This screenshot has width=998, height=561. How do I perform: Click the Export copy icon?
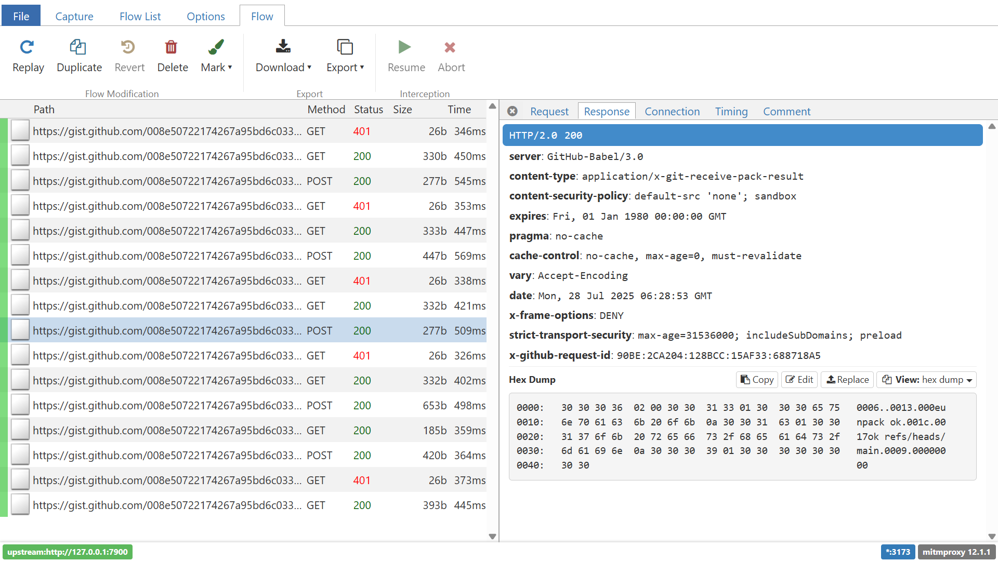pos(345,47)
